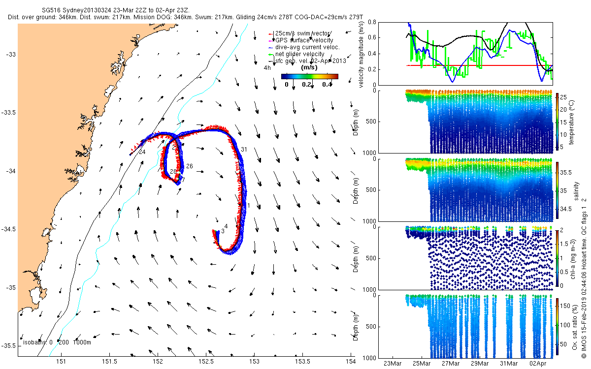Click the 152.5 longitude tick label
This screenshot has width=591, height=369.
pyautogui.click(x=206, y=362)
